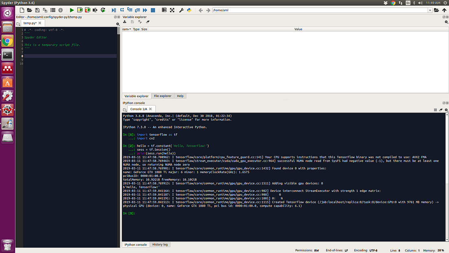This screenshot has height=253, width=449.
Task: Run the current cell
Action: coord(80,10)
